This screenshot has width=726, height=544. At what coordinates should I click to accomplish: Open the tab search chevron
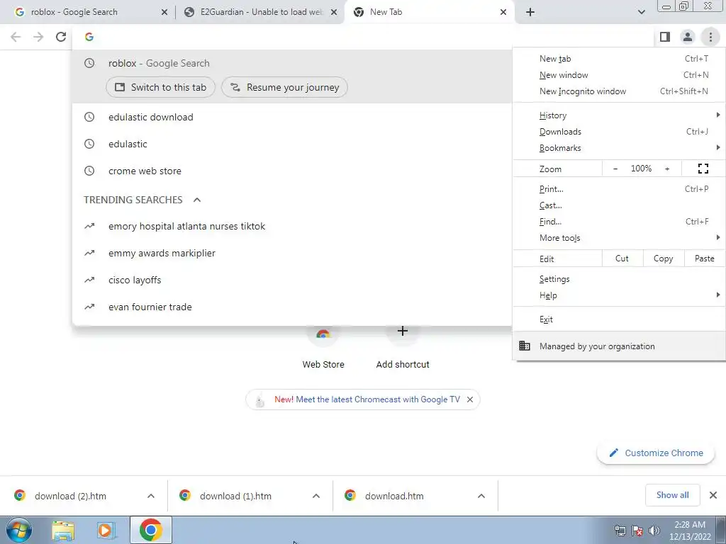point(641,12)
